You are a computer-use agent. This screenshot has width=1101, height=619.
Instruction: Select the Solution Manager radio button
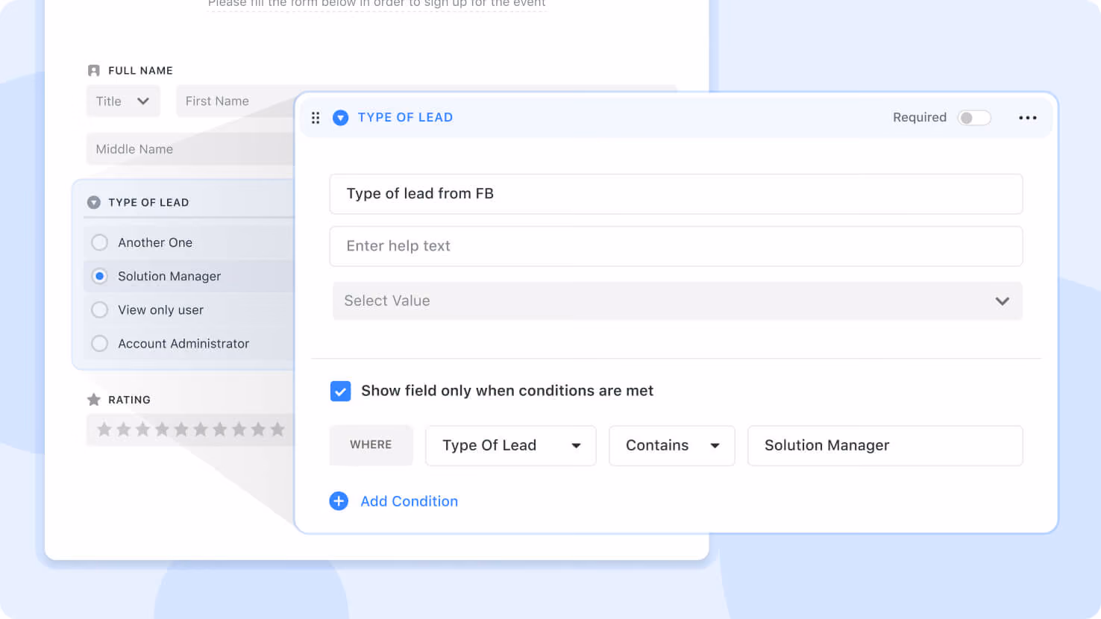pyautogui.click(x=99, y=276)
